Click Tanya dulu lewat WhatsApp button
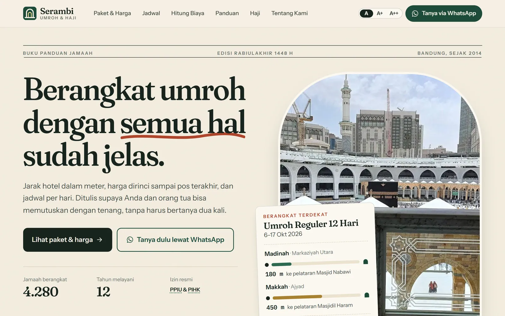The height and width of the screenshot is (316, 505). pos(175,240)
